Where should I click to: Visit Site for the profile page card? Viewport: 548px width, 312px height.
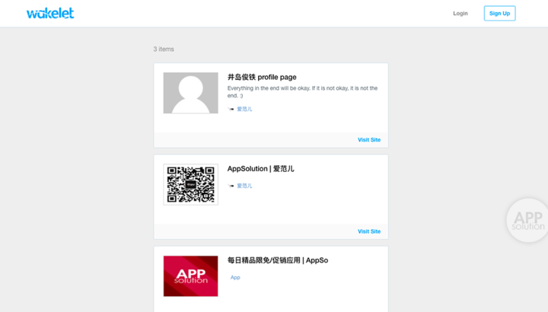[x=369, y=140]
